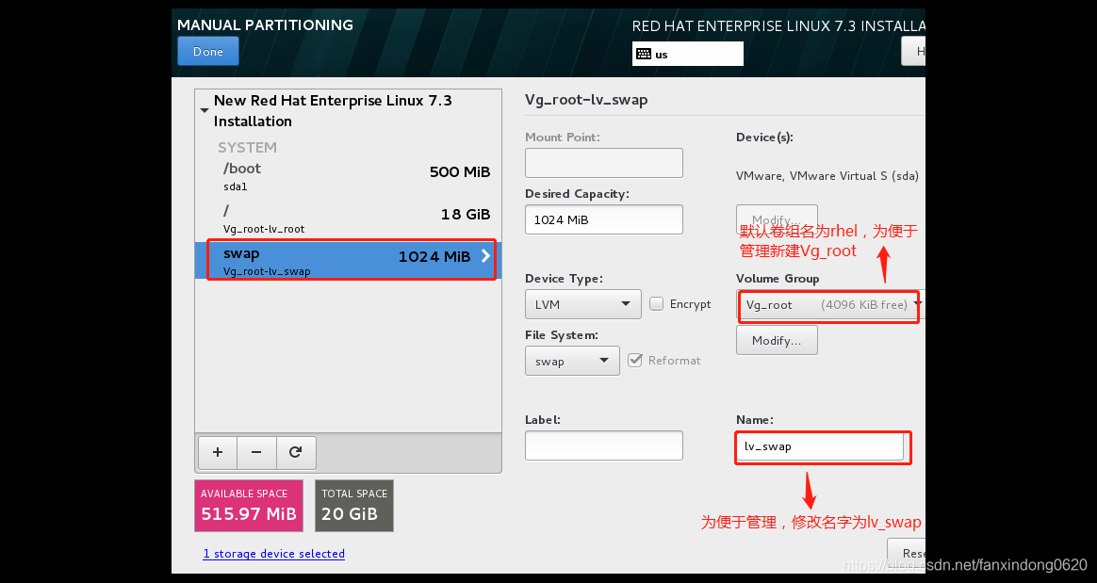This screenshot has height=583, width=1097.
Task: Add a new mount point with plus icon
Action: (x=218, y=452)
